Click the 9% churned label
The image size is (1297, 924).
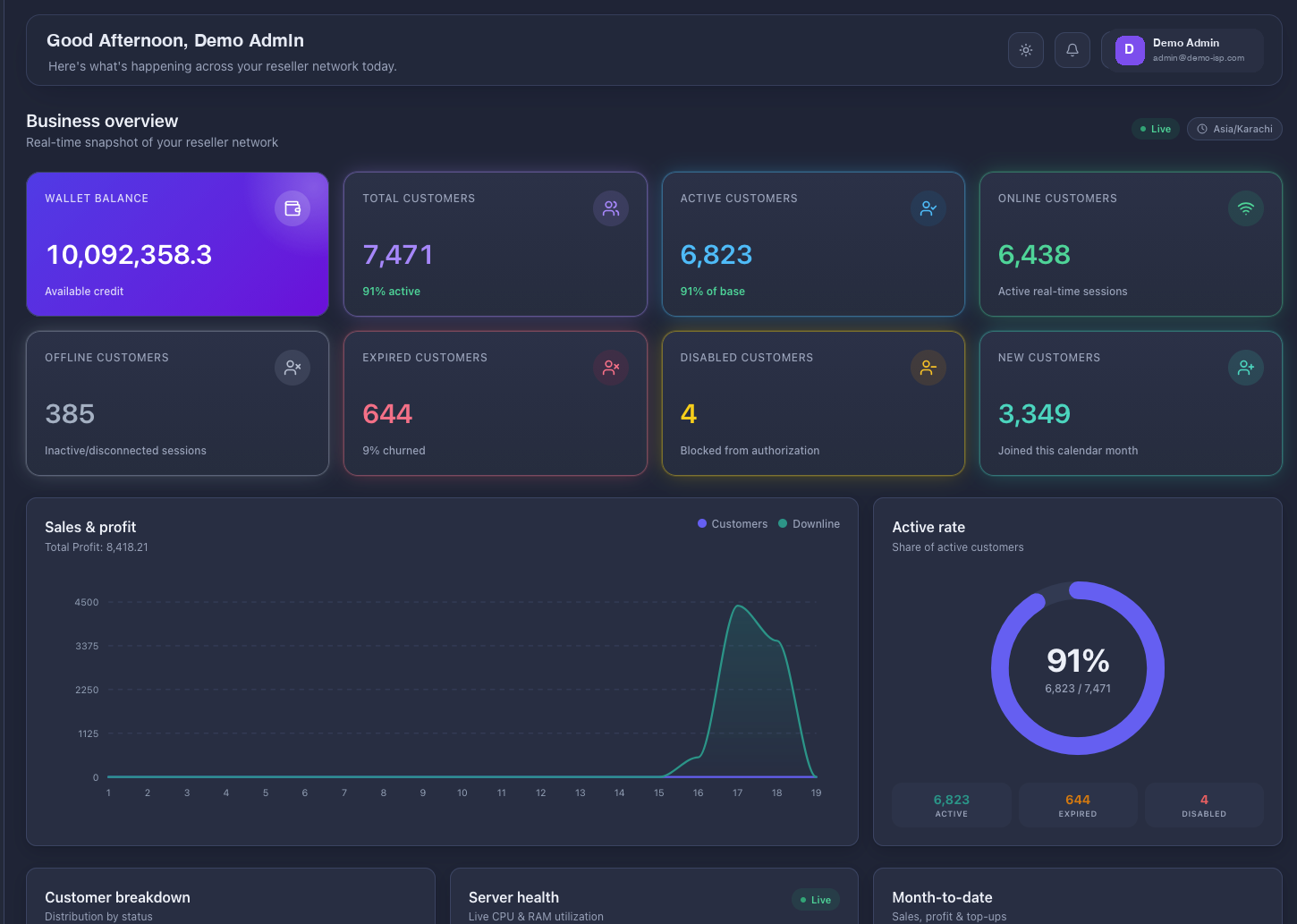click(394, 451)
